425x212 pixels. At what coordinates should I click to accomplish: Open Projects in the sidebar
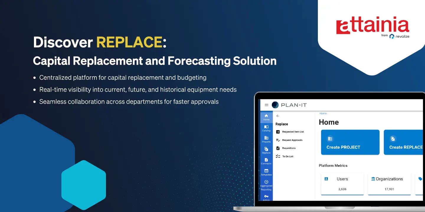266,140
